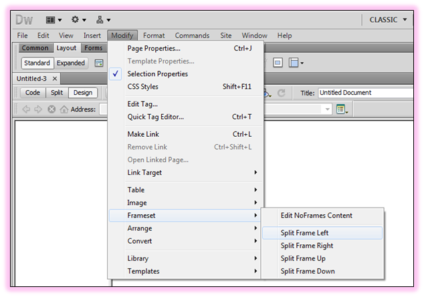Close the Untitled-3 document tab
Screen dimensions: 424x297
(x=55, y=79)
